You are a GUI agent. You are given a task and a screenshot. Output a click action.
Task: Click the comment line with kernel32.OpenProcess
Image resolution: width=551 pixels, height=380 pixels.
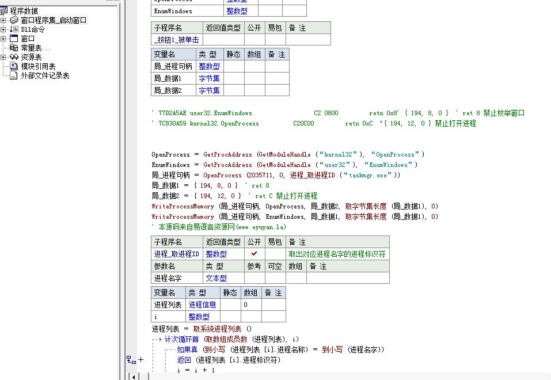314,123
